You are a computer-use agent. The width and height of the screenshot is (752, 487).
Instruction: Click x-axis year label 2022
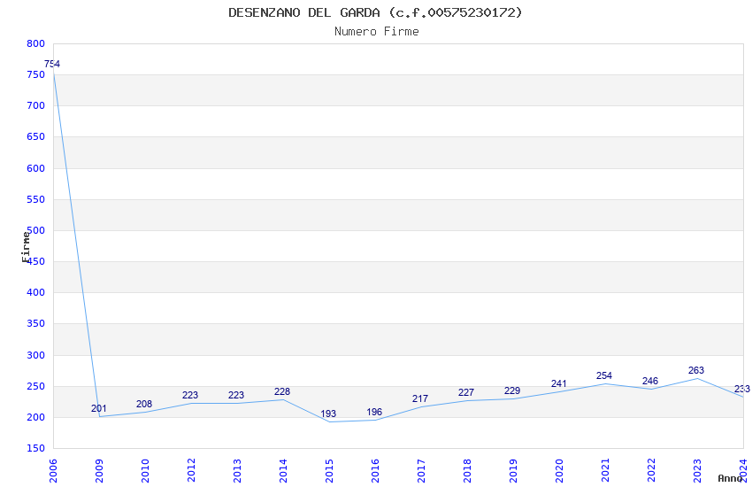(x=651, y=471)
